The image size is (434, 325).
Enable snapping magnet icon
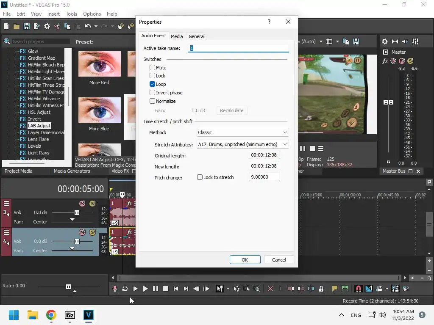coord(358,289)
